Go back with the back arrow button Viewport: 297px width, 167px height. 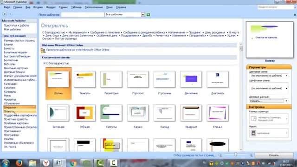(x=5, y=14)
